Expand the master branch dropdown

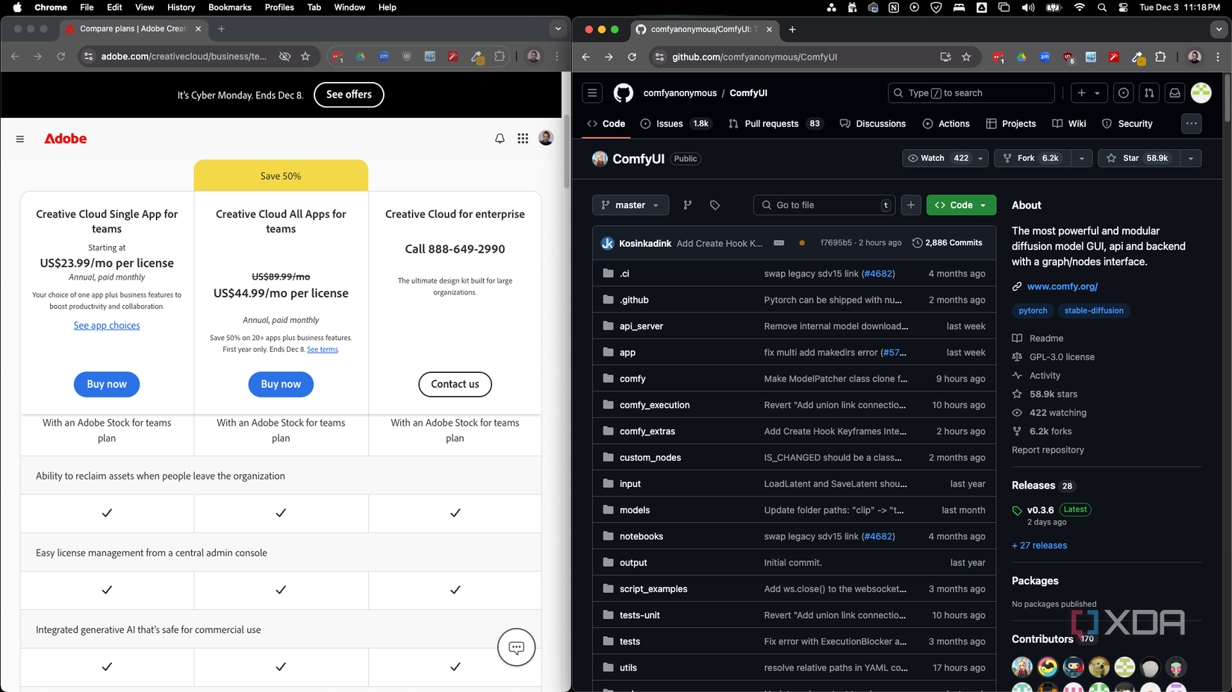630,205
